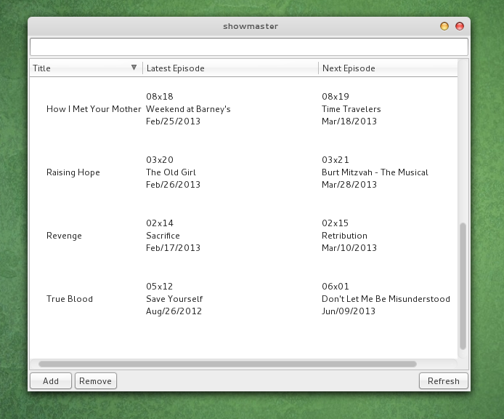Click latest episode Weekend at Barney's

tap(188, 109)
